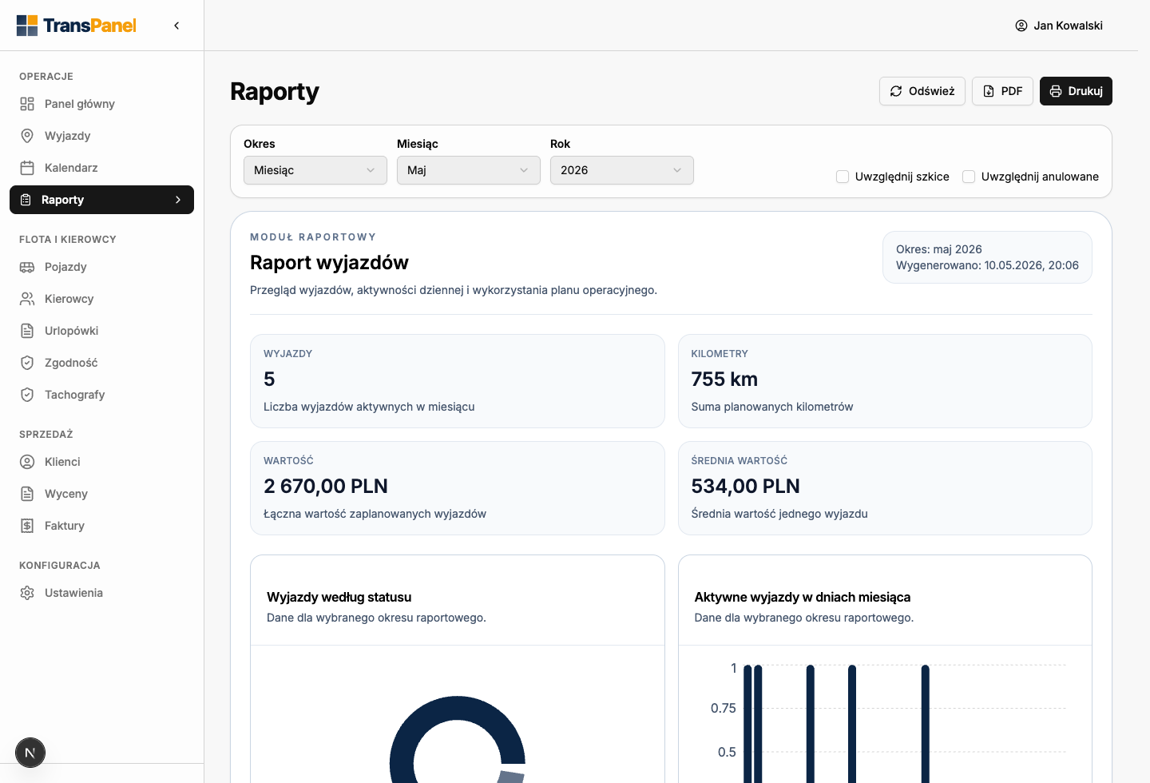This screenshot has width=1150, height=783.
Task: Click the Odśwież button
Action: [922, 91]
